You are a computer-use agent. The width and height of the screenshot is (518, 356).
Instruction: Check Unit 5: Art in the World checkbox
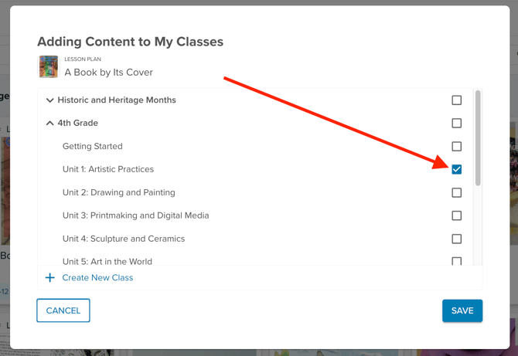457,261
